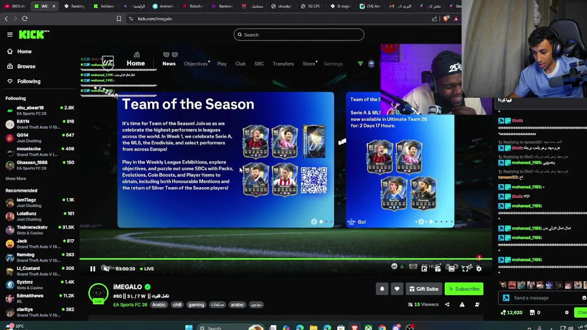The width and height of the screenshot is (587, 330).
Task: Select the Arabic tag
Action: coord(159,305)
